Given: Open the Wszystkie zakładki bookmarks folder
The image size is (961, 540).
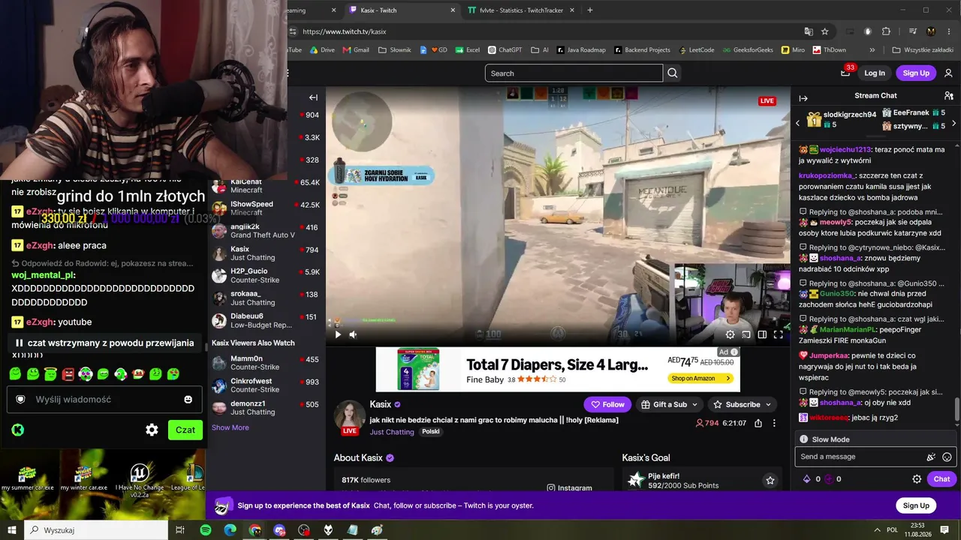Looking at the screenshot, I should 924,50.
